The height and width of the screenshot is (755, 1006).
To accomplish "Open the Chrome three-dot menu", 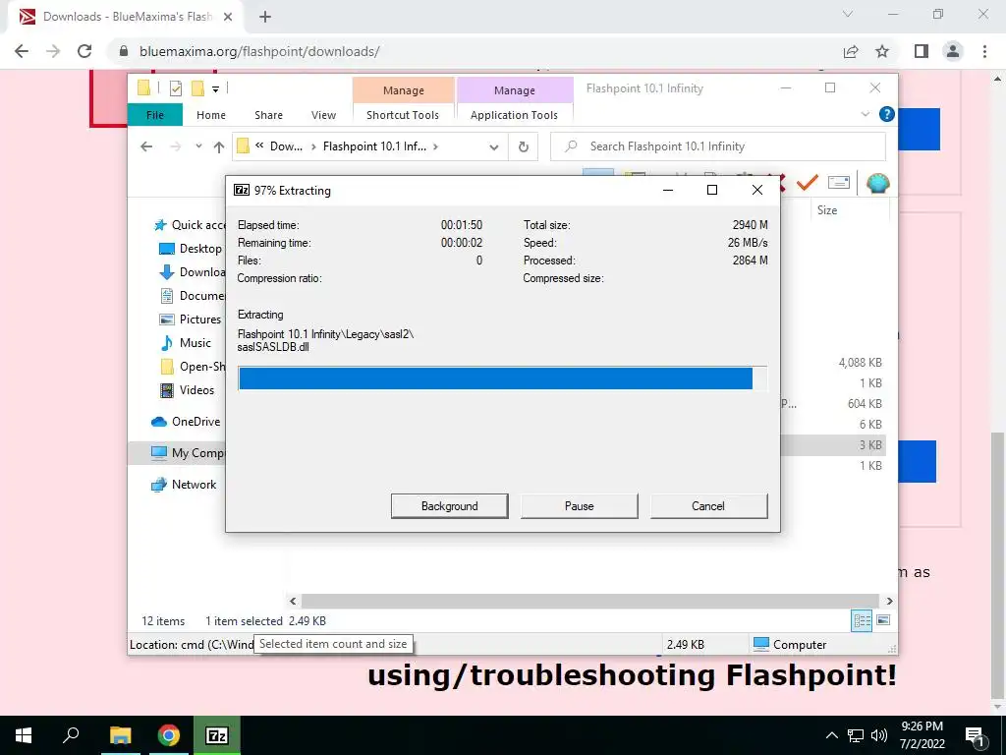I will [x=984, y=51].
